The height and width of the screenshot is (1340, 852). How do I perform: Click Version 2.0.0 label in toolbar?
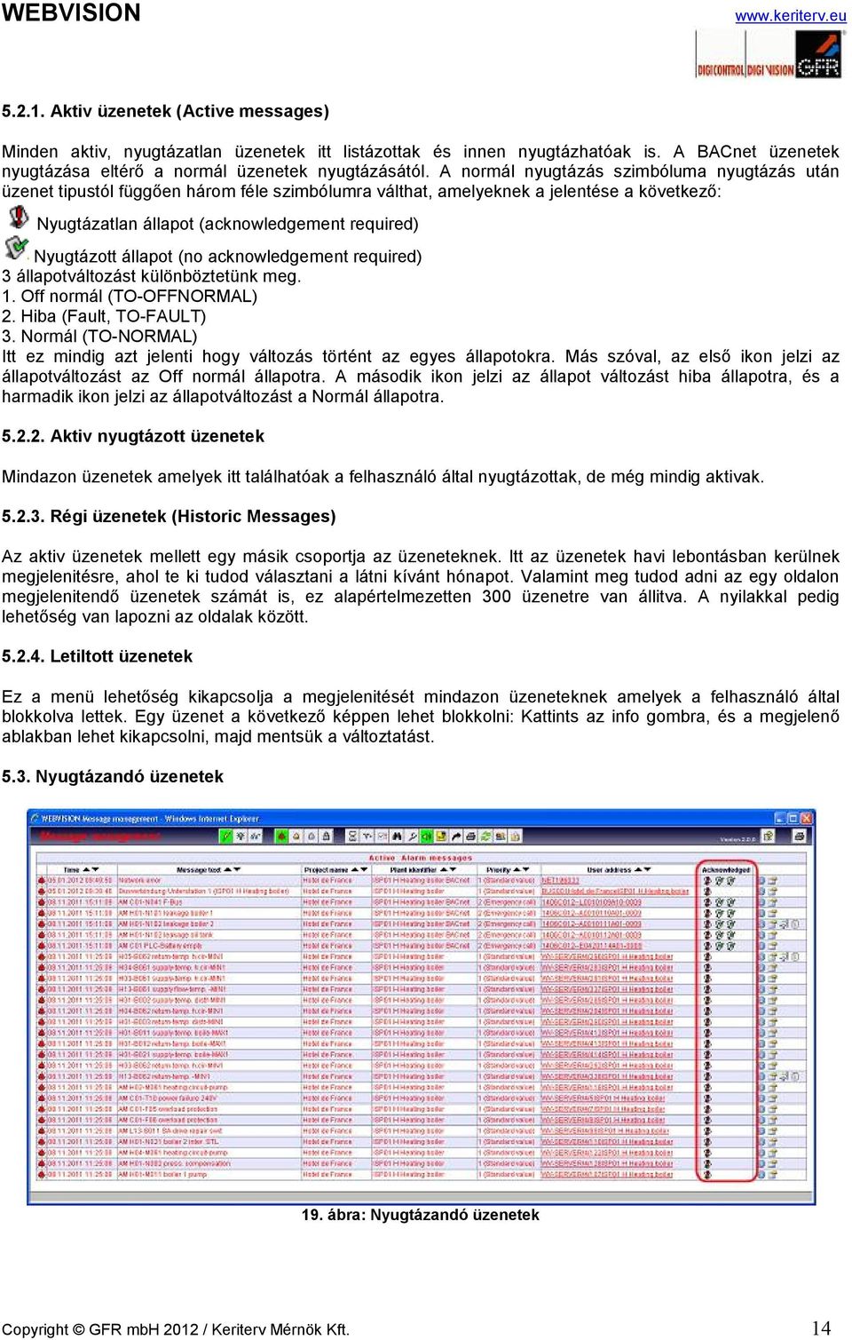(737, 838)
